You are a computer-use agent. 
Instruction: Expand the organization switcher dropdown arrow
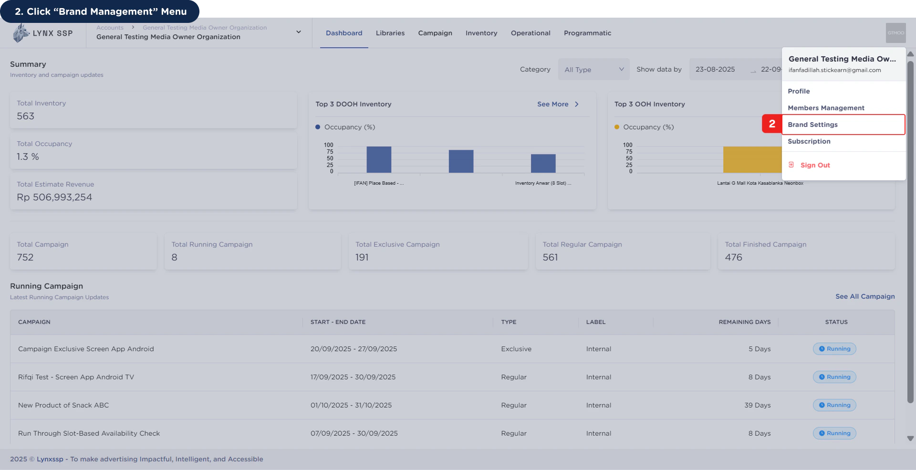[299, 32]
